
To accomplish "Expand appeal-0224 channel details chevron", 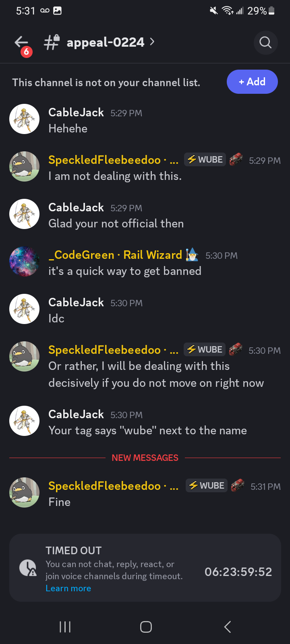I will (152, 41).
